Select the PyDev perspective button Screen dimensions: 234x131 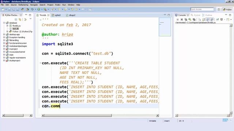click(227, 9)
